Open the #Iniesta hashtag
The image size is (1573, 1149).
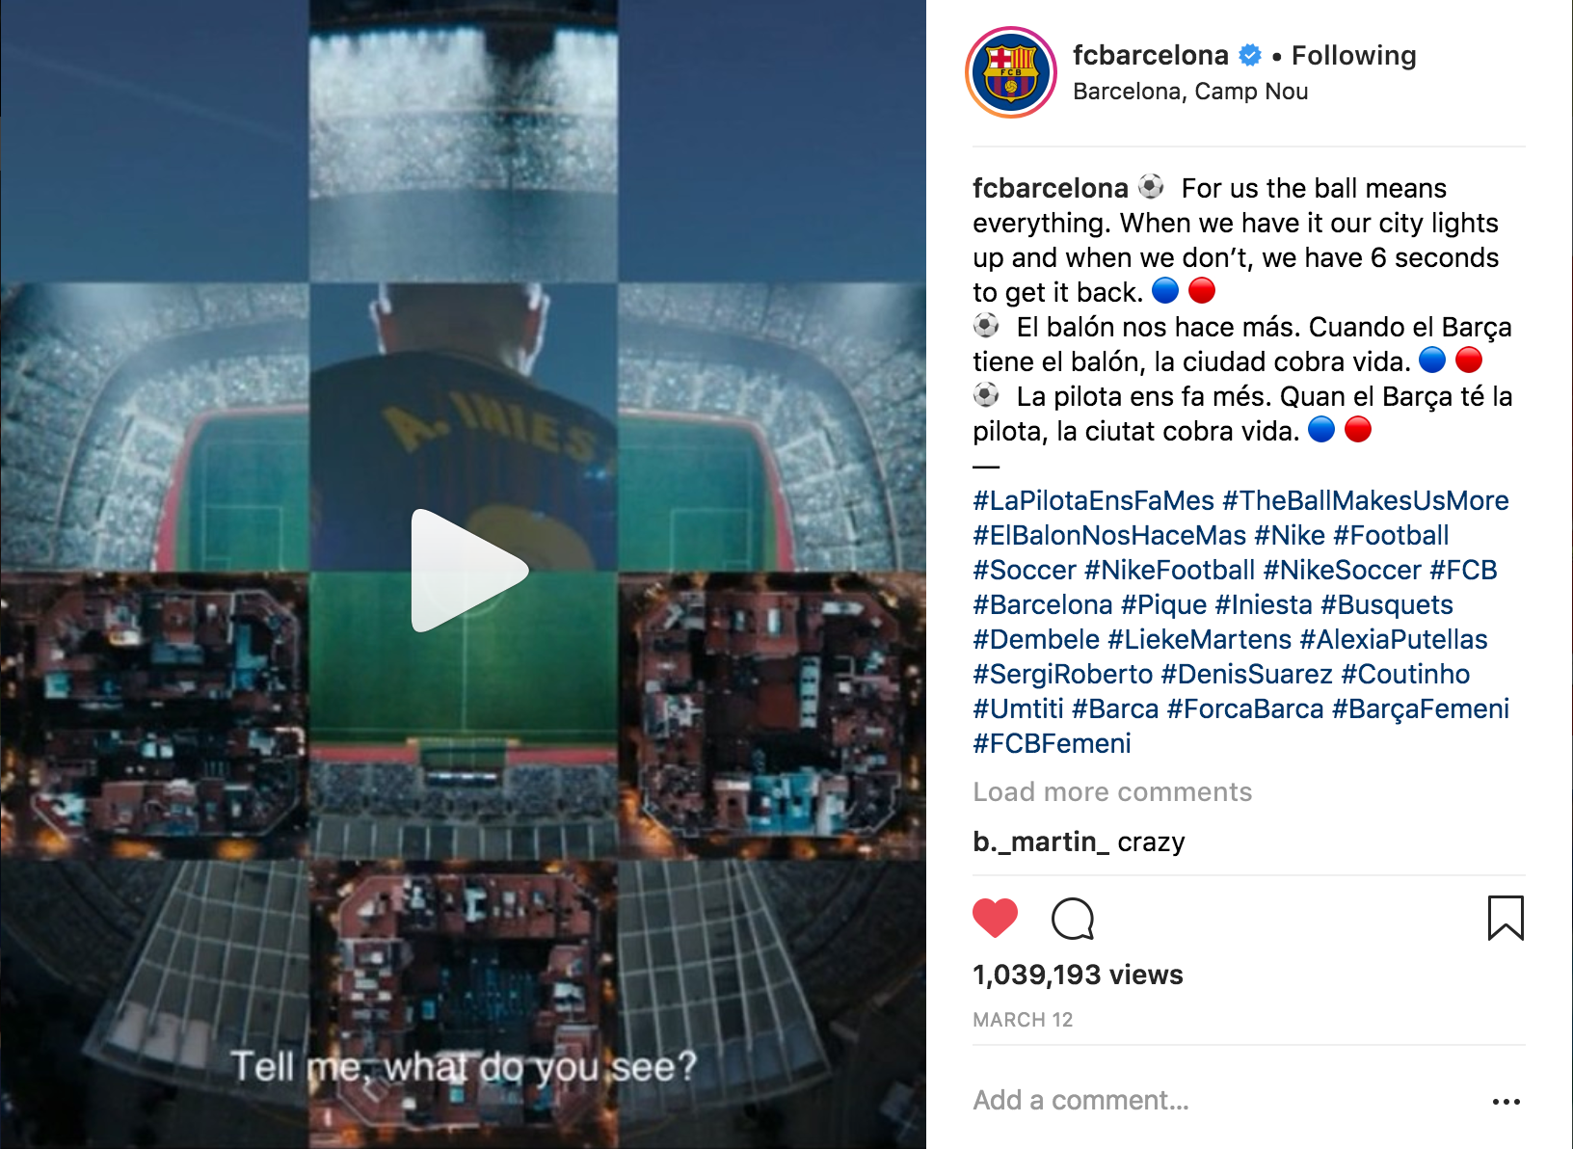1264,605
